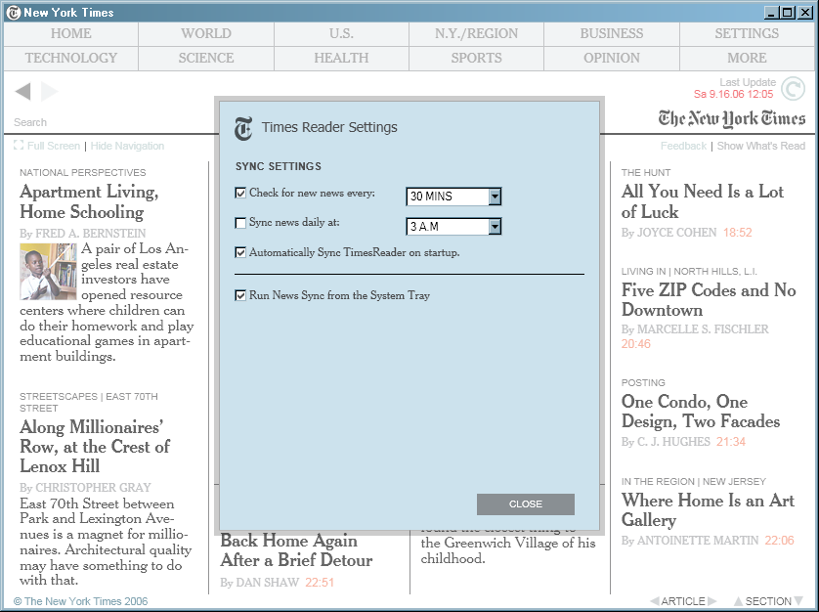This screenshot has width=819, height=612.
Task: Click the New York Times title bar icon
Action: click(14, 13)
